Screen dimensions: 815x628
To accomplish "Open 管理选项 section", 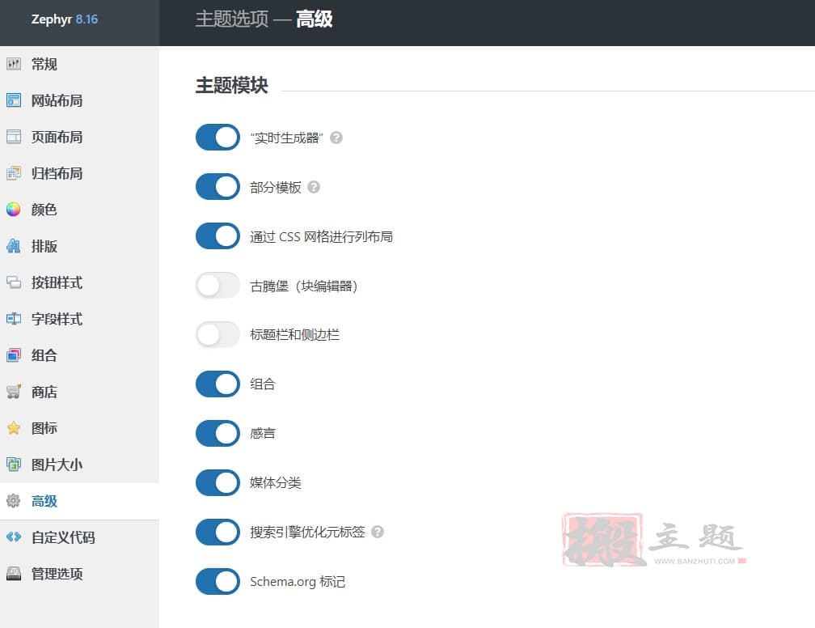I will tap(79, 573).
